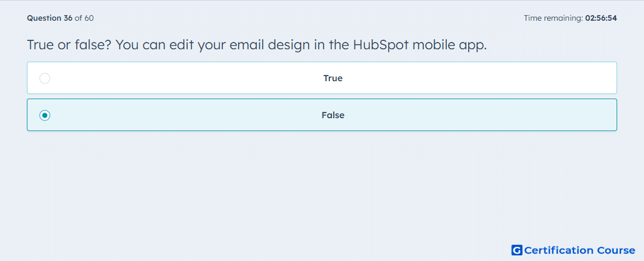Click the blue G logo icon
The width and height of the screenshot is (644, 261).
point(517,250)
